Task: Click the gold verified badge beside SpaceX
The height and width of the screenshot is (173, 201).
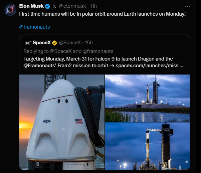Action: [54, 43]
